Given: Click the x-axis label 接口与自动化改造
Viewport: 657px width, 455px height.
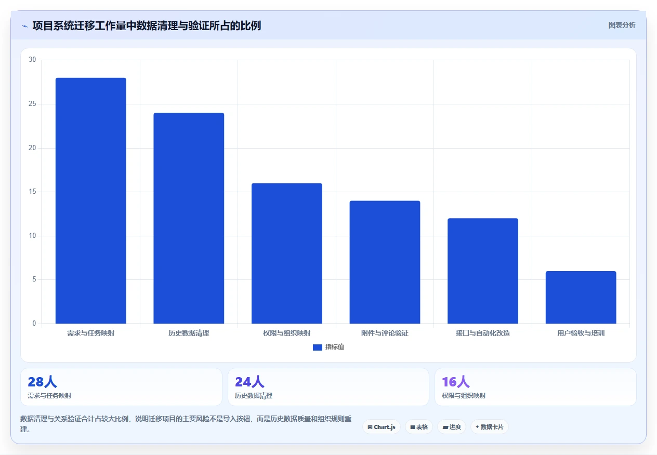Looking at the screenshot, I should [483, 333].
